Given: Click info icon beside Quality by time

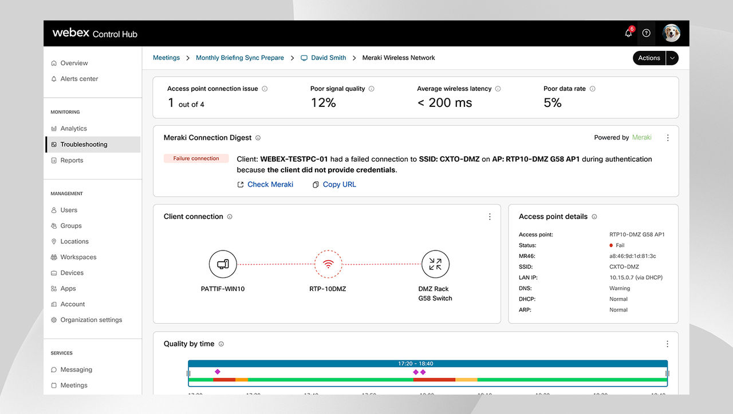Looking at the screenshot, I should click(221, 344).
